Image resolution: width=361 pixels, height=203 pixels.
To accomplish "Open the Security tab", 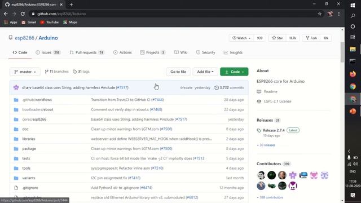I will coord(205,52).
